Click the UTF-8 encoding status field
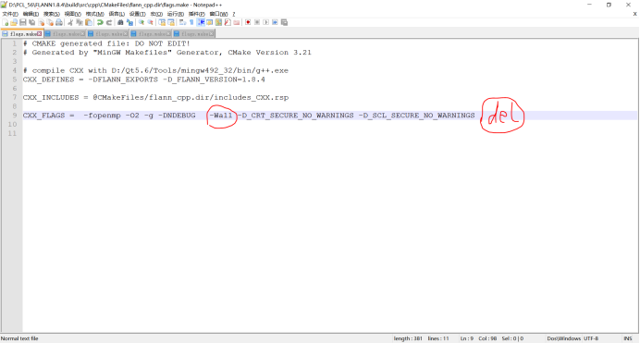This screenshot has height=343, width=640. point(591,338)
